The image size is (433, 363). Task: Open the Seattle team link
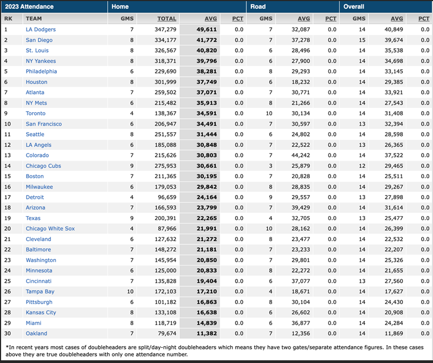tap(35, 134)
